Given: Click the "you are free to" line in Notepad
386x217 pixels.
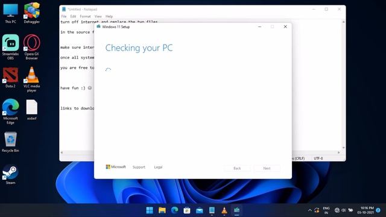Looking at the screenshot, I should click(77, 68).
